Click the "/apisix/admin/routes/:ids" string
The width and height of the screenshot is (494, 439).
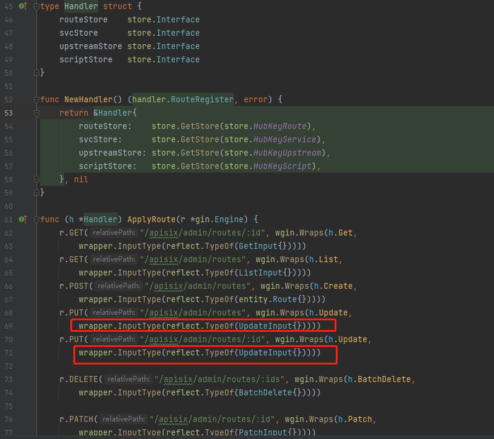click(219, 379)
